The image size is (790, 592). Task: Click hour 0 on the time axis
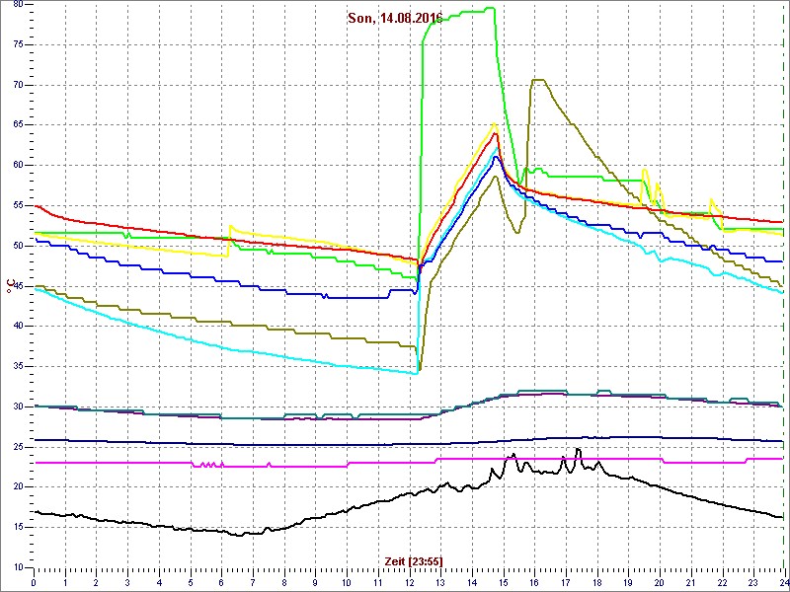pos(34,582)
